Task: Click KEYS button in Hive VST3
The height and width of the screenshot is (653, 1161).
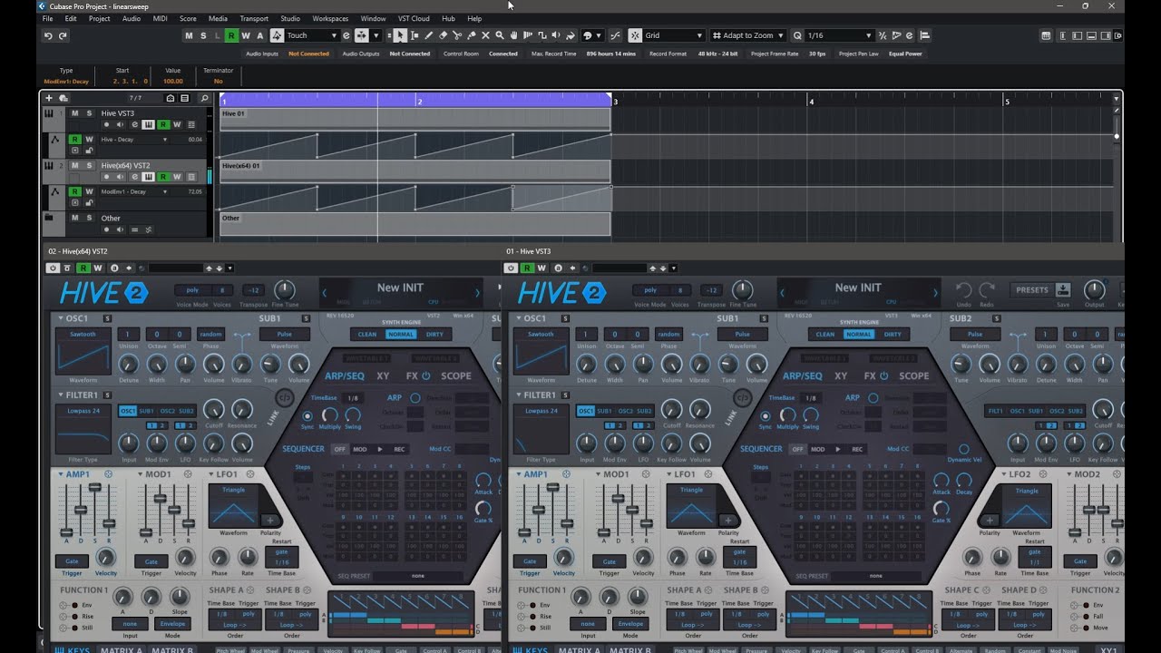Action: pos(536,650)
